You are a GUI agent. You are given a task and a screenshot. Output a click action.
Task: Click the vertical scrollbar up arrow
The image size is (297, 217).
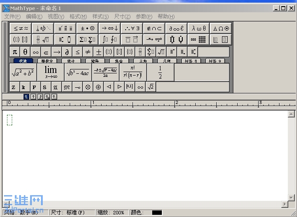point(291,114)
